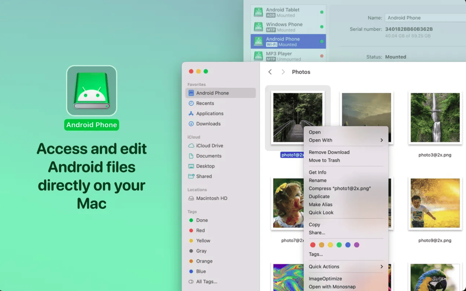The image size is (466, 291).
Task: Open Tags... from the context menu
Action: (316, 254)
